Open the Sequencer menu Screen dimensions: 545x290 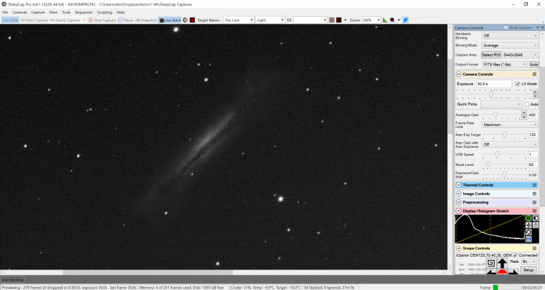click(84, 12)
